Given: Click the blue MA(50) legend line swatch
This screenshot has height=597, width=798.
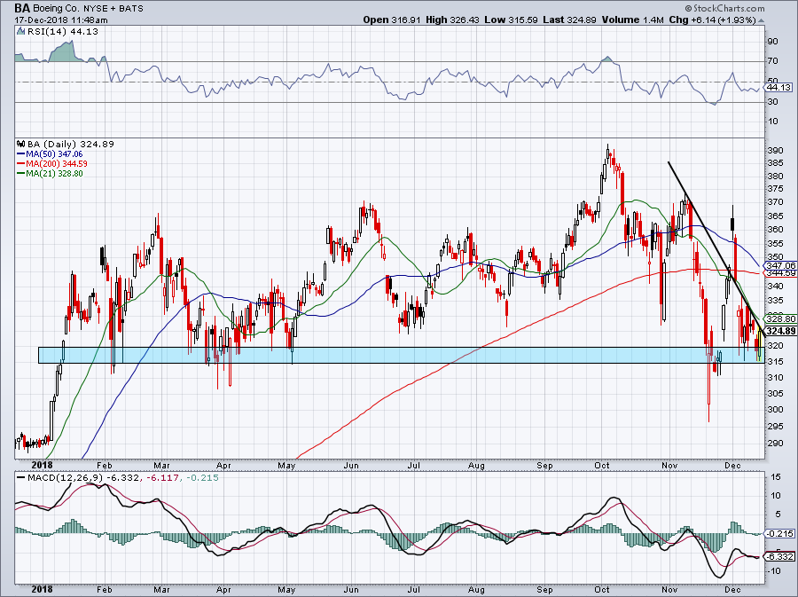Looking at the screenshot, I should 21,154.
